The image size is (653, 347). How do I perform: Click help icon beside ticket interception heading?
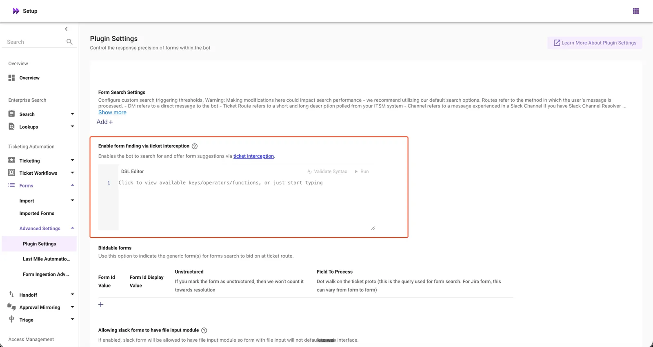click(x=195, y=146)
